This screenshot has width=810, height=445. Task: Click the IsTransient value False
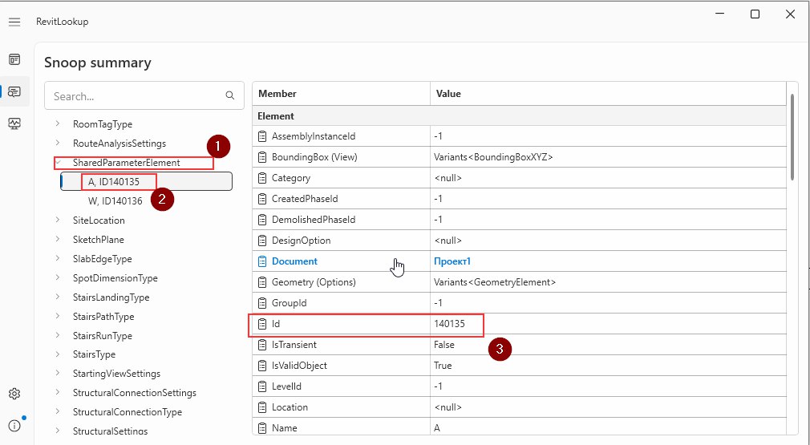point(443,345)
